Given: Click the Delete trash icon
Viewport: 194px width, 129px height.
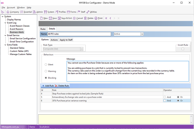Looking at the screenshot, I should click(85, 18).
